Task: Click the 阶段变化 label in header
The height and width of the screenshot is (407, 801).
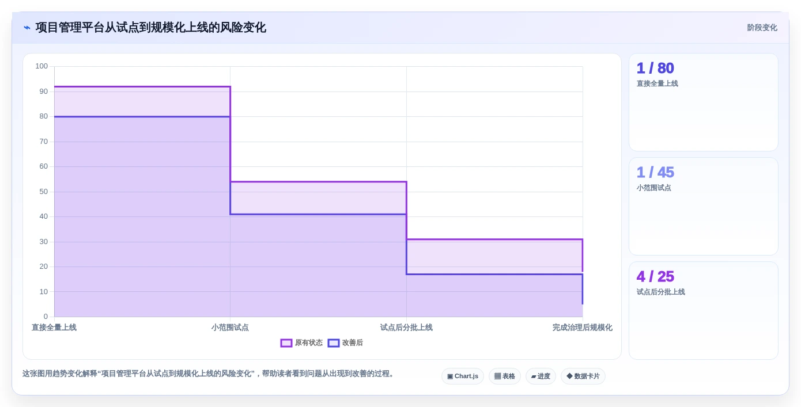Action: [762, 28]
